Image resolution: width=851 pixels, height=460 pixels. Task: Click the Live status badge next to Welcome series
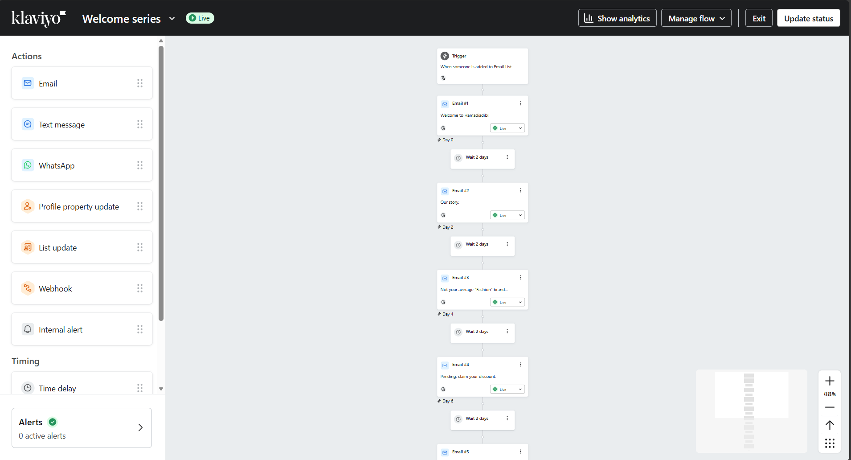[x=200, y=18]
